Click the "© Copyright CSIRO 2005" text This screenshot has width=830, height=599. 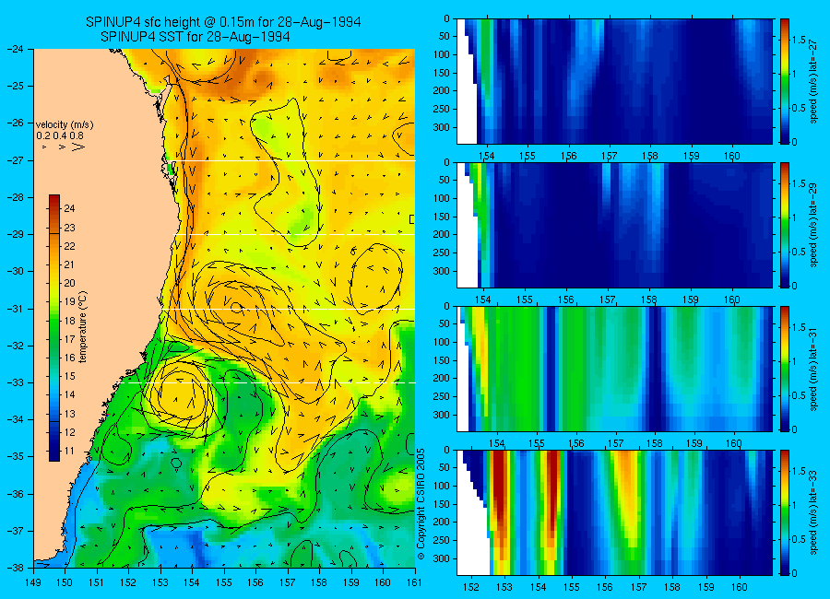click(x=421, y=503)
